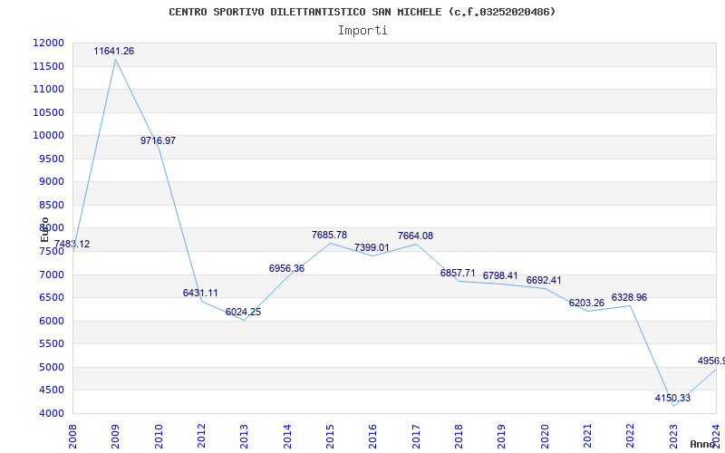Viewport: 725px width, 453px height.
Task: Select the 2013 x-axis year
Action: (244, 437)
